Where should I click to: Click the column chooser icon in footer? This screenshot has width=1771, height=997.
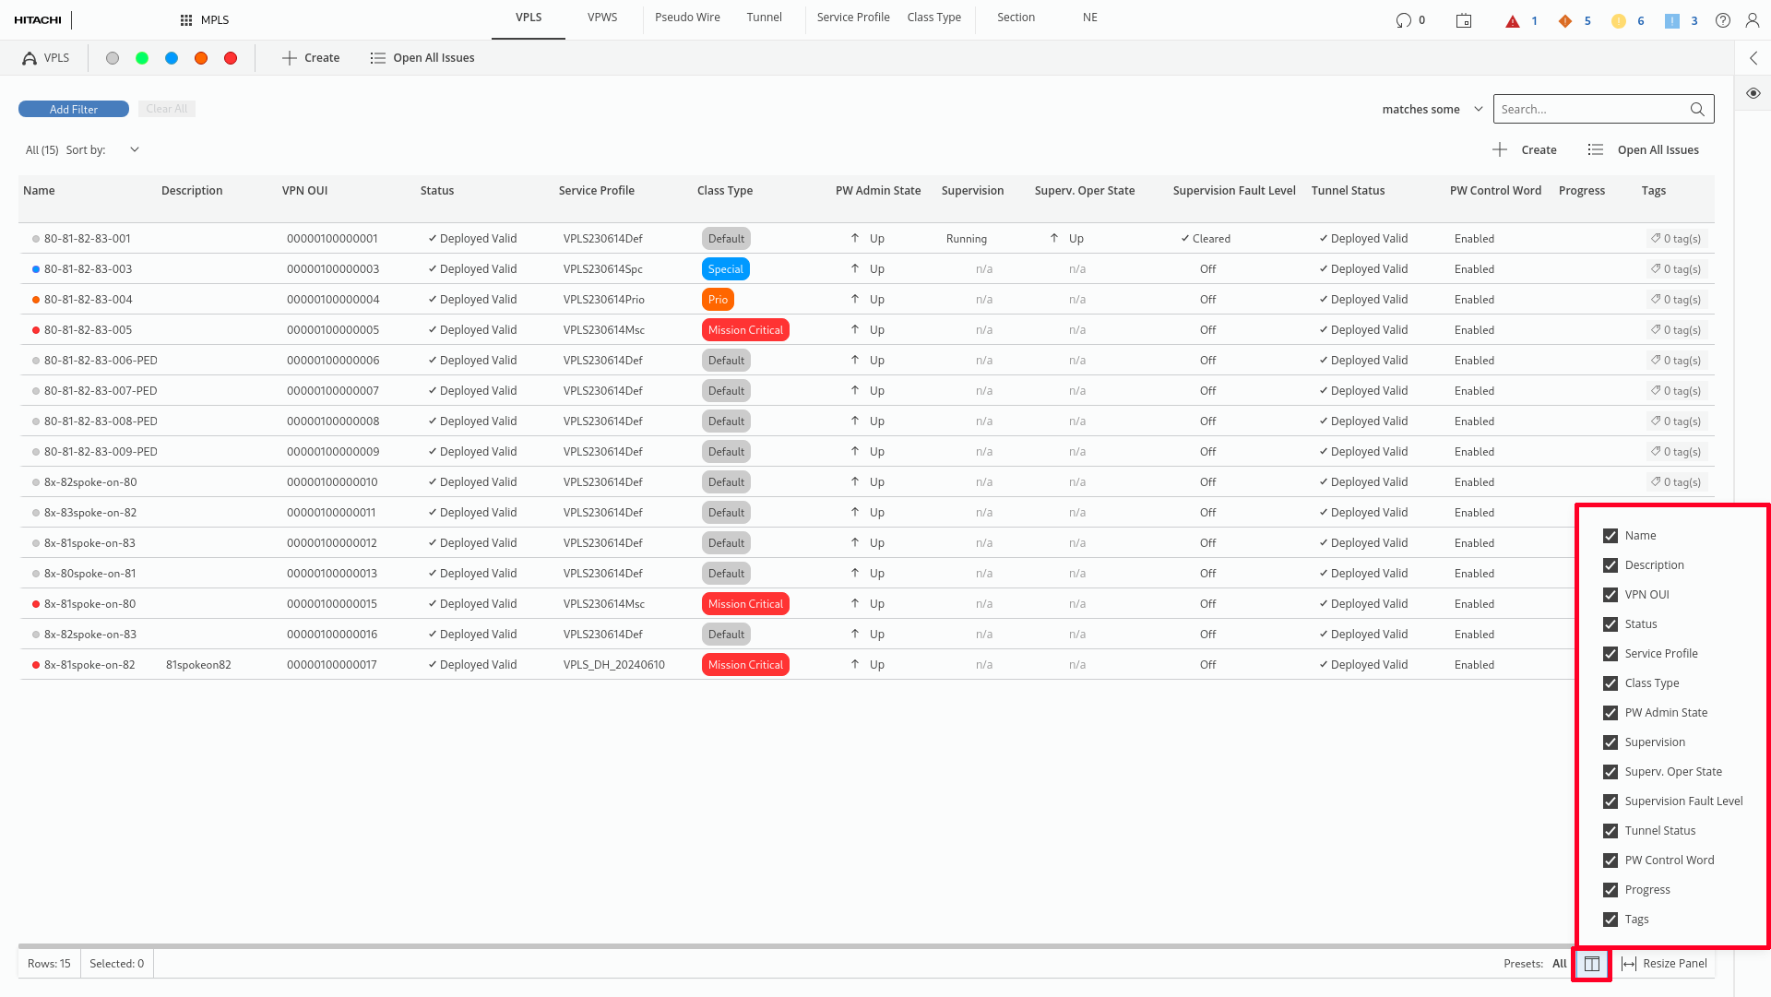tap(1592, 964)
